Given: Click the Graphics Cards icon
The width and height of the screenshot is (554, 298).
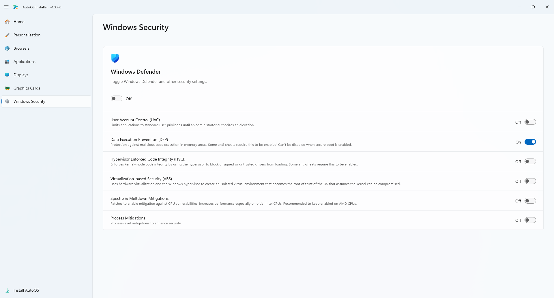Looking at the screenshot, I should tap(7, 88).
